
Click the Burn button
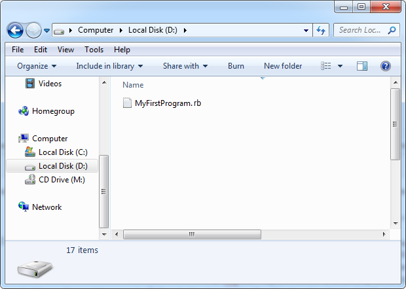pos(236,66)
